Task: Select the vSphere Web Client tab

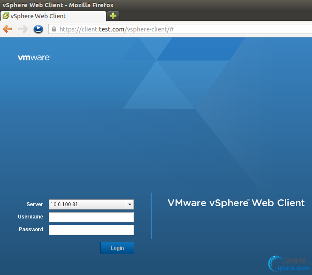Action: point(53,16)
